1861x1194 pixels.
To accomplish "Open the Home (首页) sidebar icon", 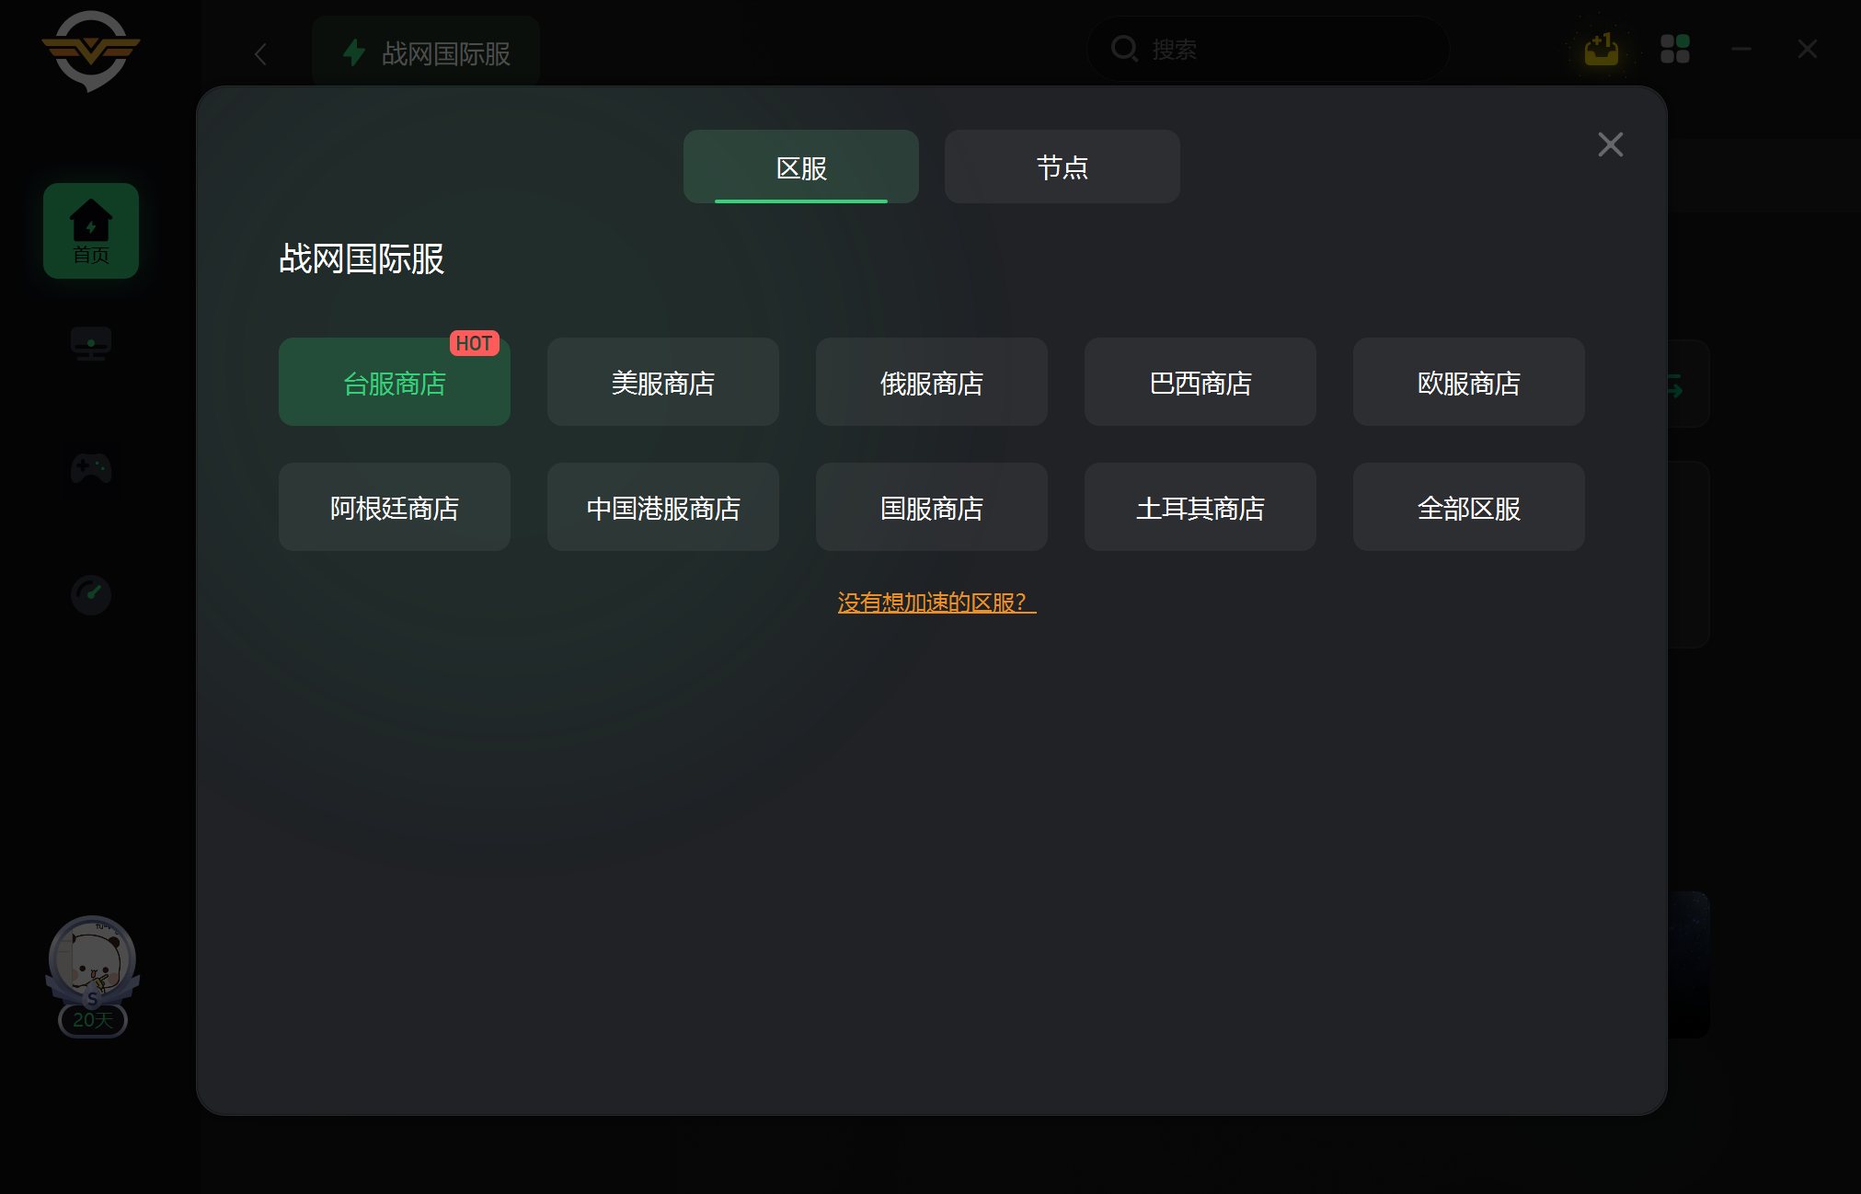I will click(91, 231).
